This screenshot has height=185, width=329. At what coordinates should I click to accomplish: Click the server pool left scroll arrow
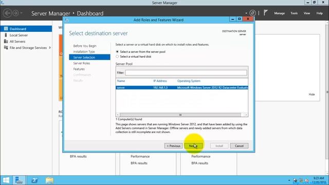point(118,115)
